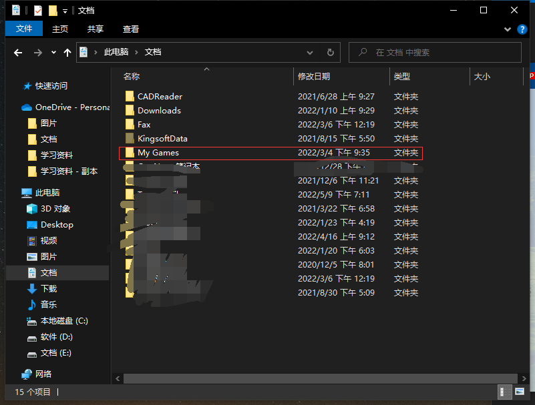Refresh the current folder view
535x405 pixels.
(330, 52)
